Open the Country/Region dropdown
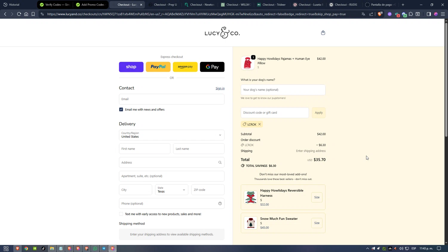Viewport: 448px width, 252px height. pyautogui.click(x=172, y=135)
